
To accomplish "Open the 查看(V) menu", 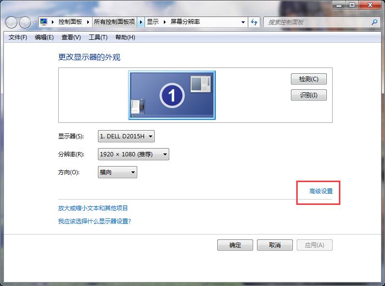I will (x=71, y=37).
